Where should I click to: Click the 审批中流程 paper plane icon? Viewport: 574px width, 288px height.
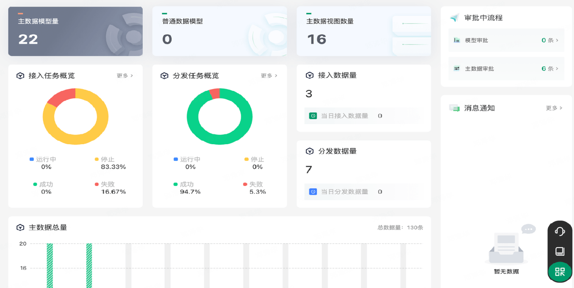(453, 17)
